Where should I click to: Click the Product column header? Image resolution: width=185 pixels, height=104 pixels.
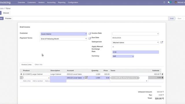coord(26,70)
